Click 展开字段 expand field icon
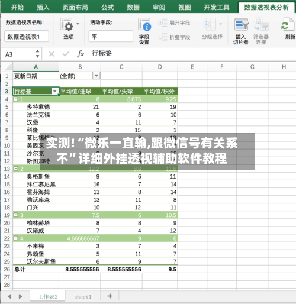Viewport: 296px width, 304px height. pyautogui.click(x=163, y=23)
